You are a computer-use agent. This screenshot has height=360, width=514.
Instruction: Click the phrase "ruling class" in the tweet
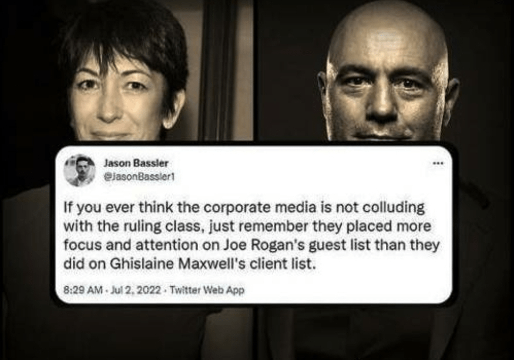pyautogui.click(x=167, y=226)
